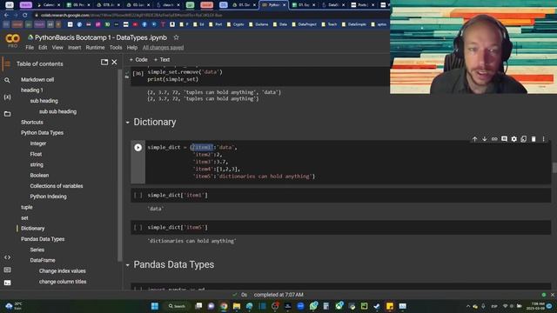Open the terminal panel icon
557x313 pixels.
(7, 283)
